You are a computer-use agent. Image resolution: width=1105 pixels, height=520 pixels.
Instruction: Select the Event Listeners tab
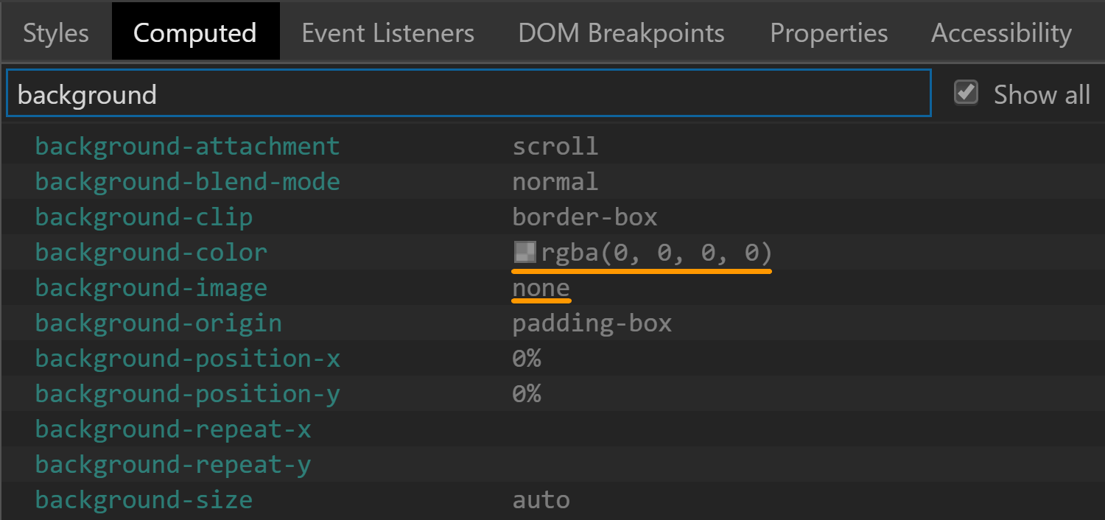[x=388, y=32]
